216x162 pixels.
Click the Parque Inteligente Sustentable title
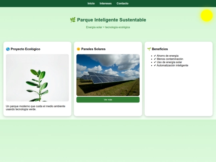point(112,20)
